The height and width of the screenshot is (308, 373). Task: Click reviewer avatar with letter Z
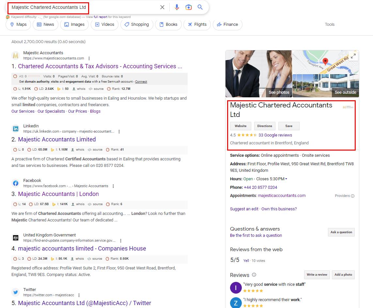tap(236, 303)
